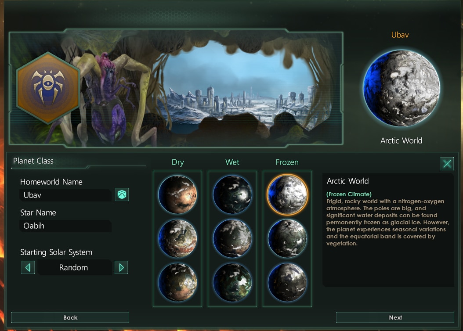The width and height of the screenshot is (463, 331).
Task: Choose the middle Wet planet type
Action: 232,238
